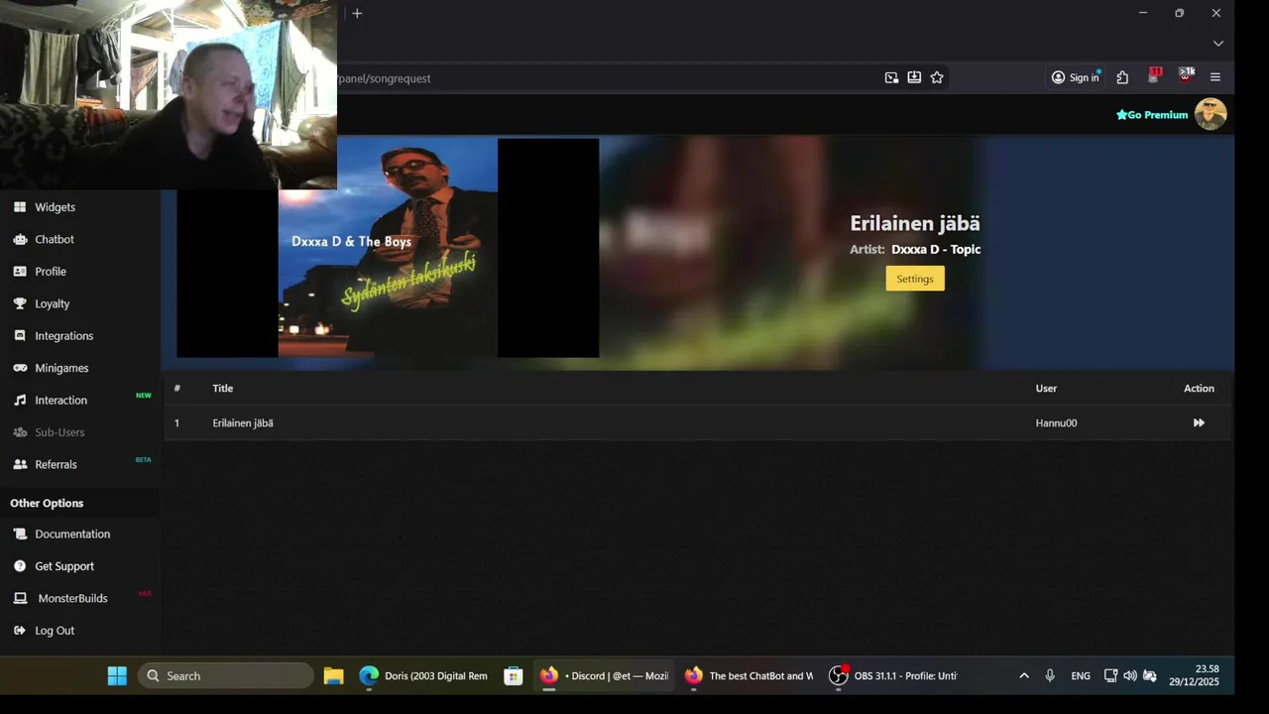The height and width of the screenshot is (714, 1269).
Task: Open song request Settings button
Action: (x=915, y=279)
